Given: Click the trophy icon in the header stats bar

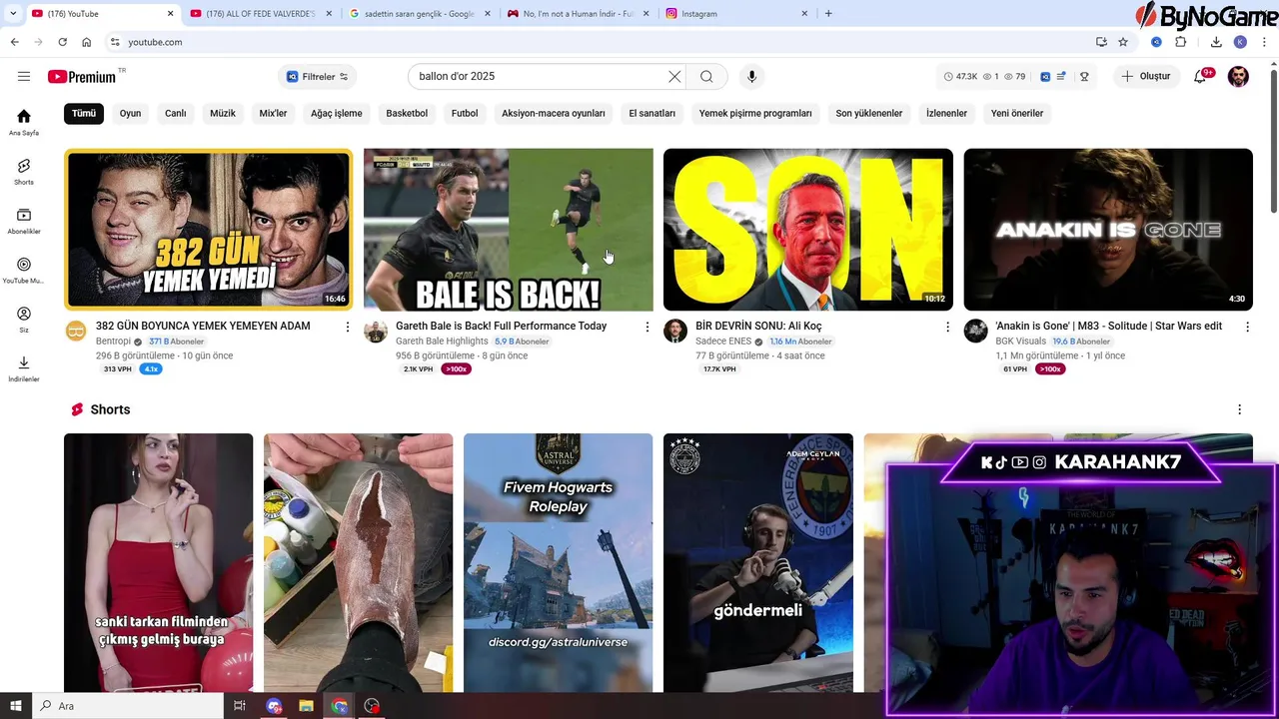Looking at the screenshot, I should point(1084,77).
